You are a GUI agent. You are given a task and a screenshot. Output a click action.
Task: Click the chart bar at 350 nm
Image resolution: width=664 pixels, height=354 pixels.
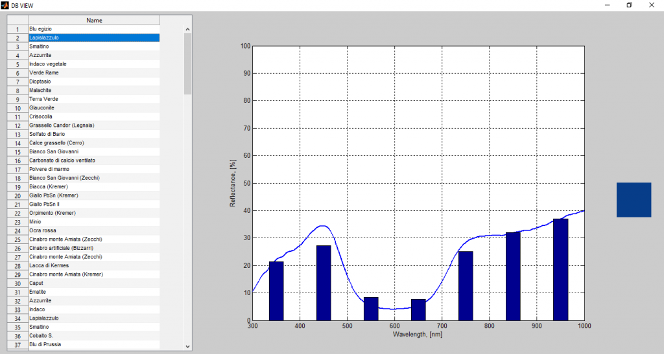click(276, 291)
